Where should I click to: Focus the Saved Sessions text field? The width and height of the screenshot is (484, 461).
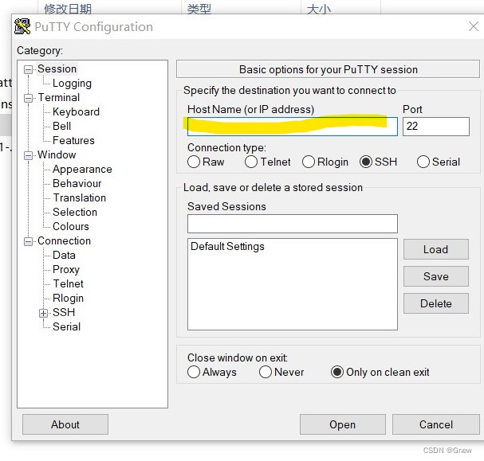coord(293,224)
